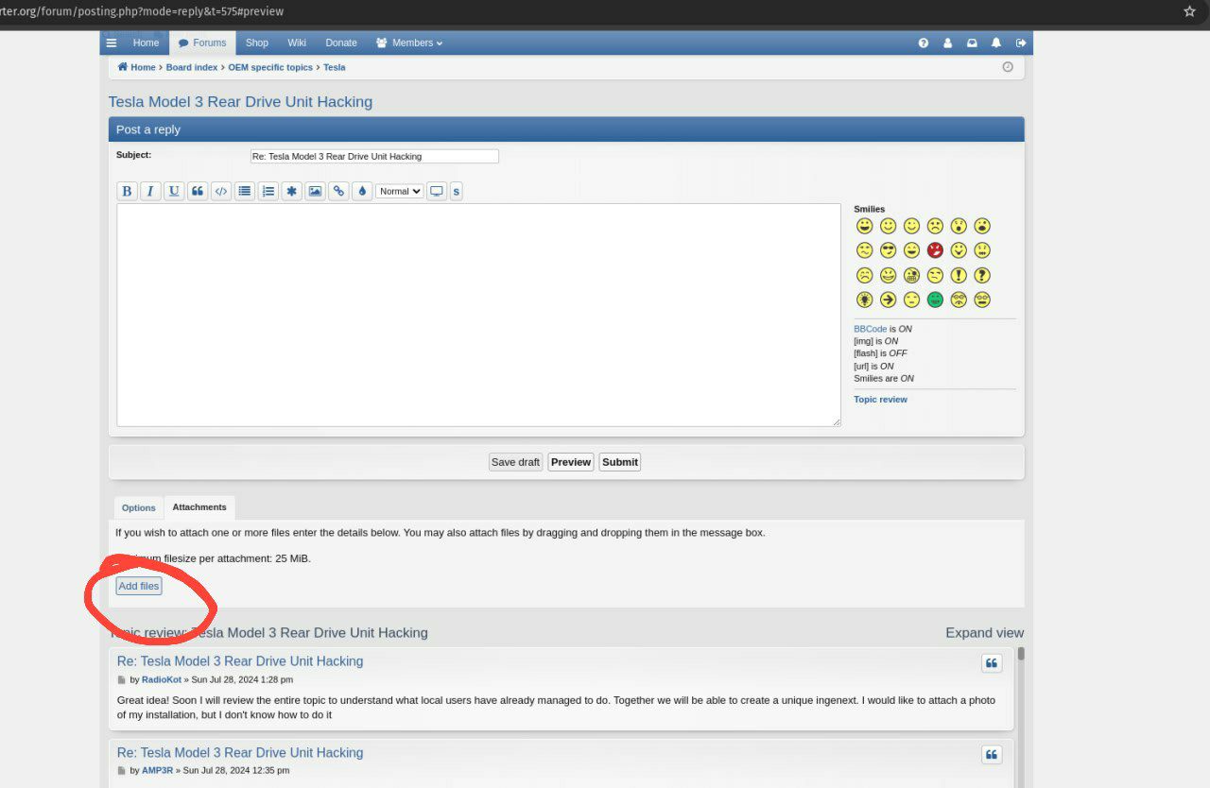This screenshot has height=788, width=1210.
Task: Insert the red angry smiley
Action: 936,250
